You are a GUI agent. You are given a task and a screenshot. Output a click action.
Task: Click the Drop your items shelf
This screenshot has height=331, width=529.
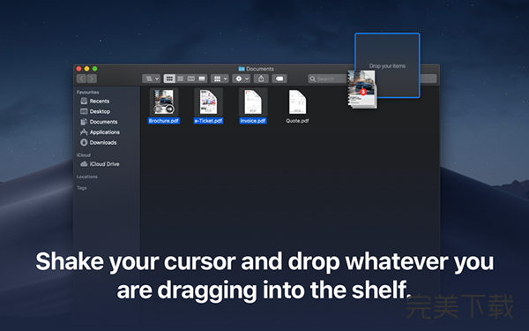(387, 65)
